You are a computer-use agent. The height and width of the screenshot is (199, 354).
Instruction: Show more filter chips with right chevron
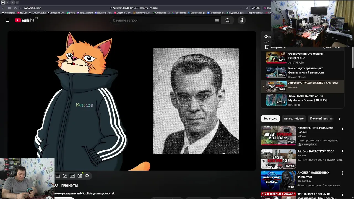339,119
